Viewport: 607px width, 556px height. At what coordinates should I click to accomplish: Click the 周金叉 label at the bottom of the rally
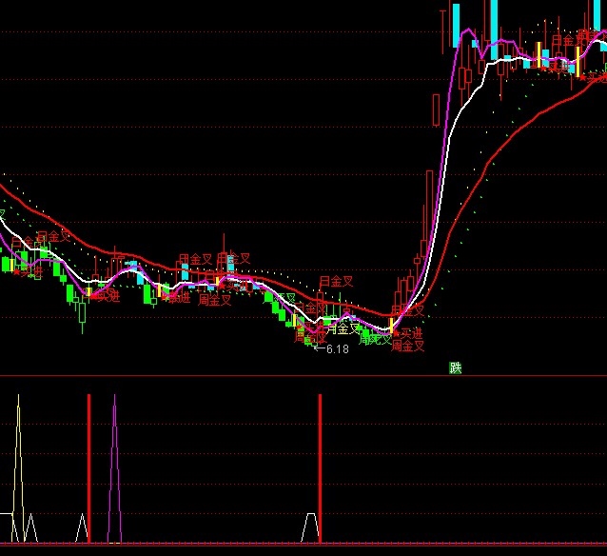point(408,347)
